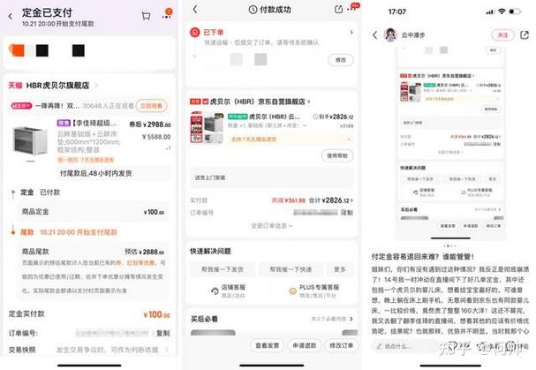Copy the order number under 定金实付款
536x370 pixels.
tap(163, 333)
